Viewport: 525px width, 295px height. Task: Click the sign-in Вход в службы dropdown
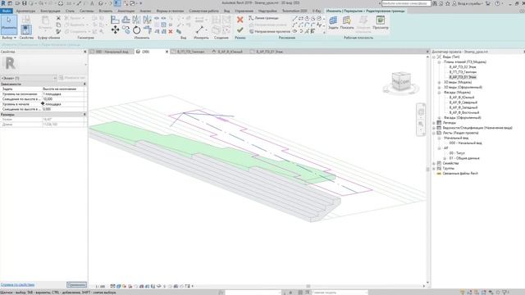(x=468, y=3)
